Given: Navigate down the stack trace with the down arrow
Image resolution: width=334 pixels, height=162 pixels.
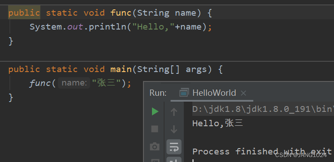Looking at the screenshot, I should [x=174, y=129].
